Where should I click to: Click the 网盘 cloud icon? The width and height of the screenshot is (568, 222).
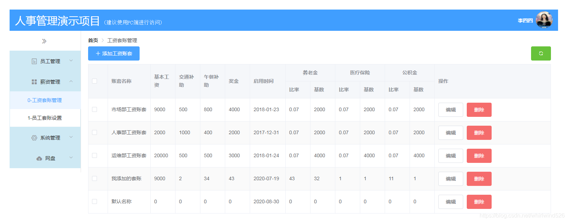pyautogui.click(x=39, y=158)
